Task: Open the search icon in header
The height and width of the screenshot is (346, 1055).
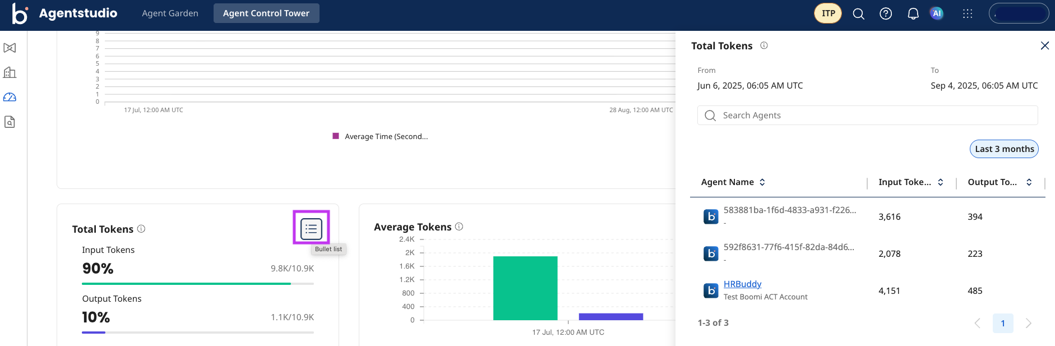Action: (x=858, y=14)
